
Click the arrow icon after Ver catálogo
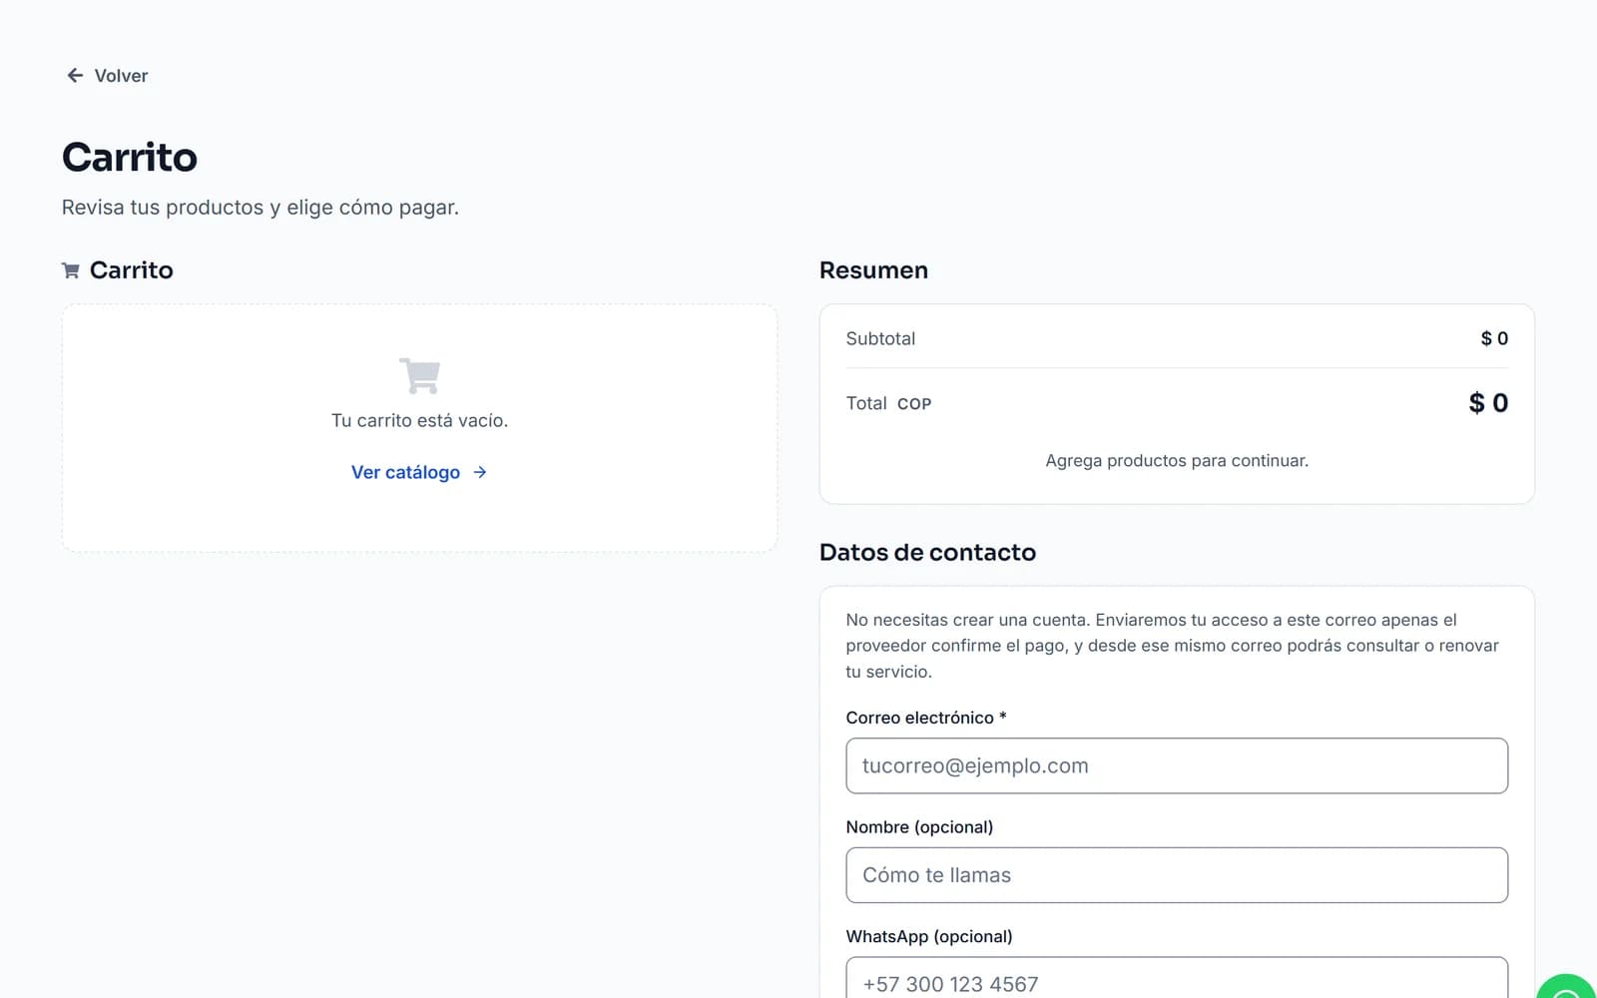[480, 472]
